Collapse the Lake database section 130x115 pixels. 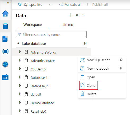click(x=18, y=43)
